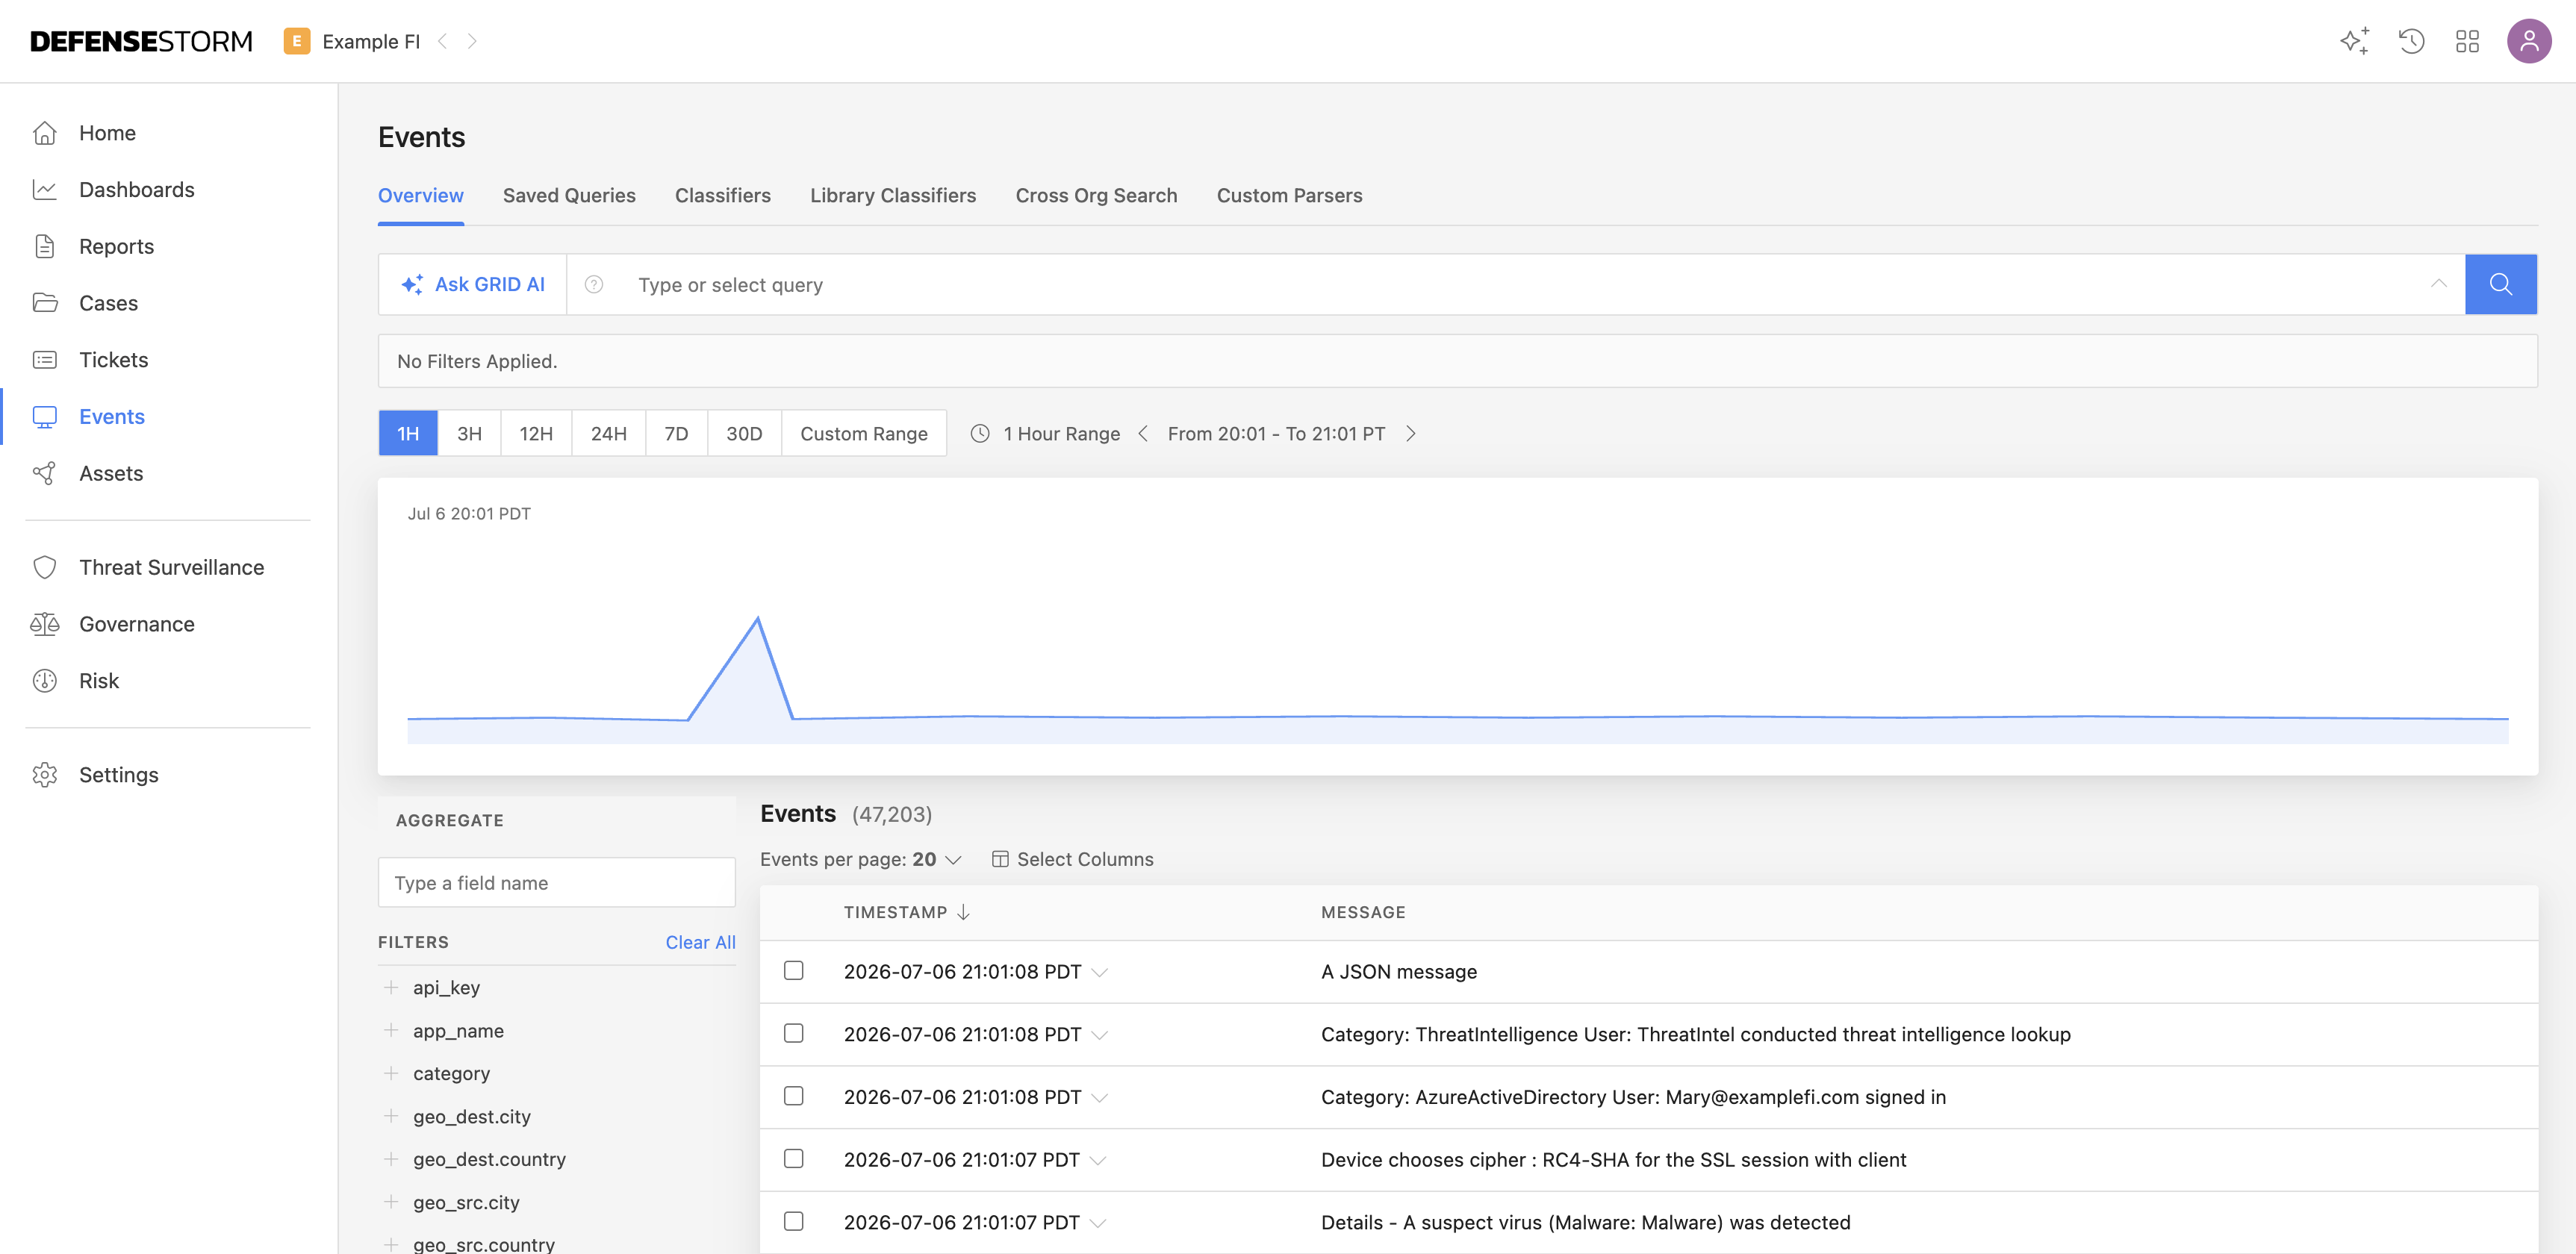Open the Assets share-node icon
The width and height of the screenshot is (2576, 1254).
tap(44, 473)
